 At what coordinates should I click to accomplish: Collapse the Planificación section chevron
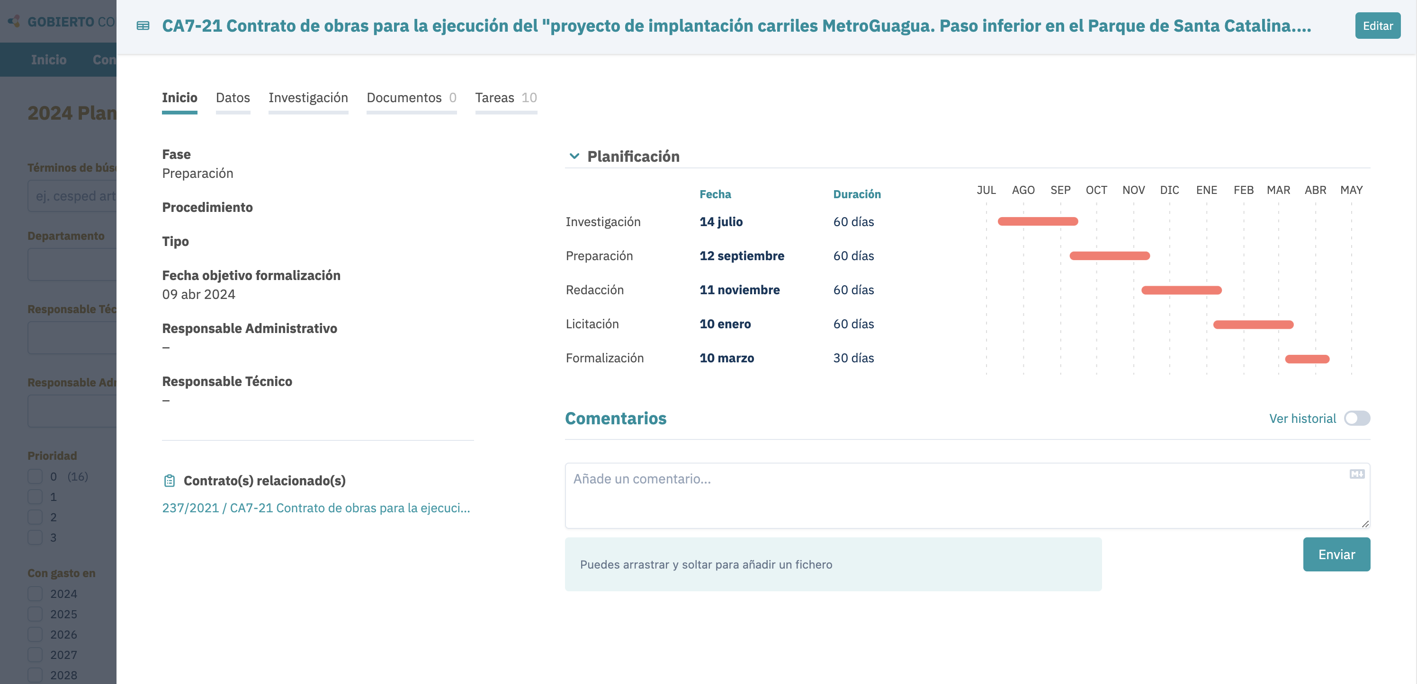coord(574,156)
